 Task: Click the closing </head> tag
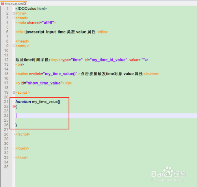point(22,41)
